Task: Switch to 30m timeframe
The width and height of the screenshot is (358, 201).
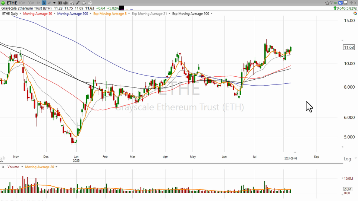Action: pos(31,3)
